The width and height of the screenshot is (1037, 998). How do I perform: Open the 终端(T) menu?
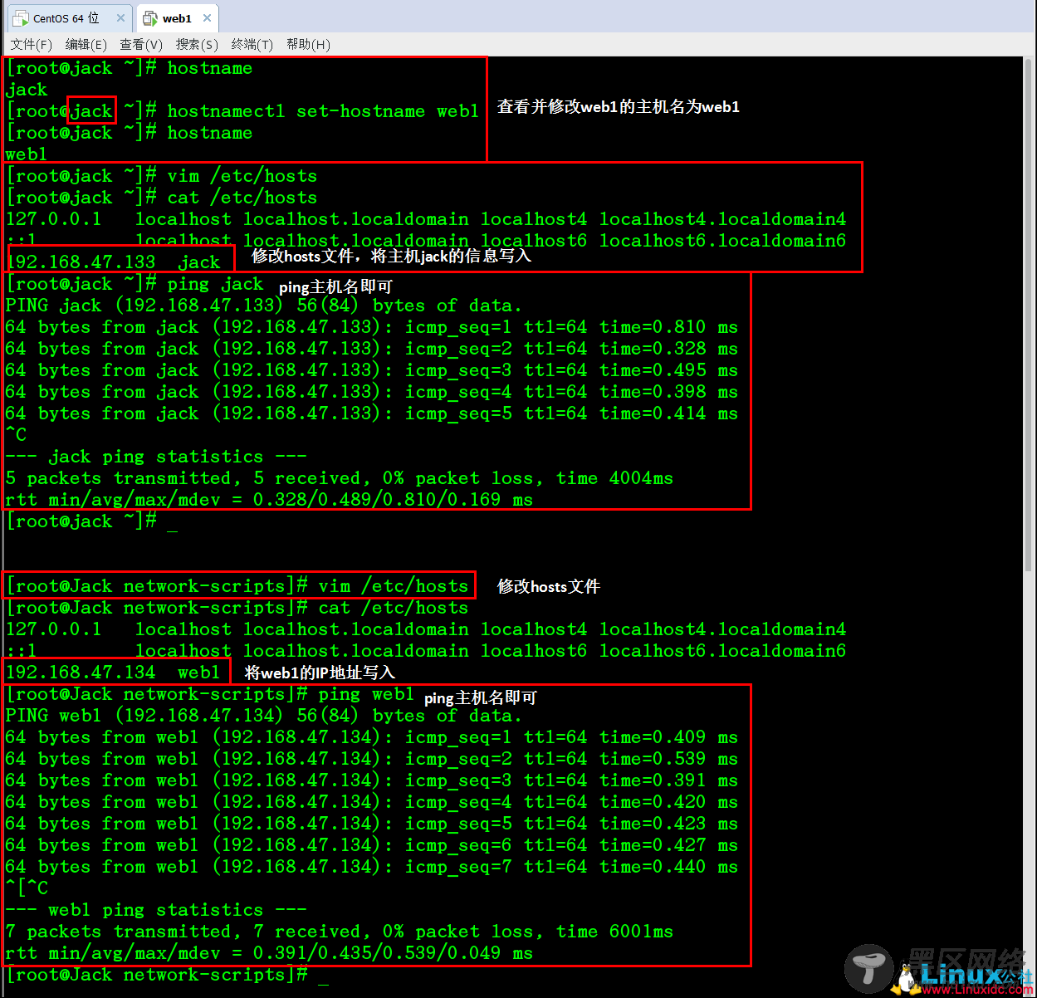click(x=252, y=44)
